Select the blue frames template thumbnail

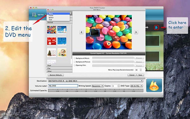[62, 41]
